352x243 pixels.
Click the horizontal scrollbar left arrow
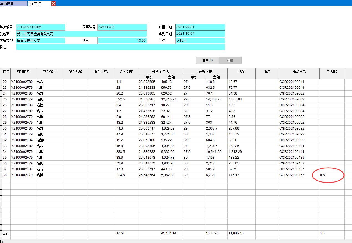(x=2, y=242)
